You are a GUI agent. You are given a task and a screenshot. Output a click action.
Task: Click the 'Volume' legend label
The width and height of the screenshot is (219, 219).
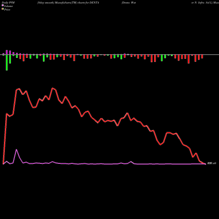point(8,6)
